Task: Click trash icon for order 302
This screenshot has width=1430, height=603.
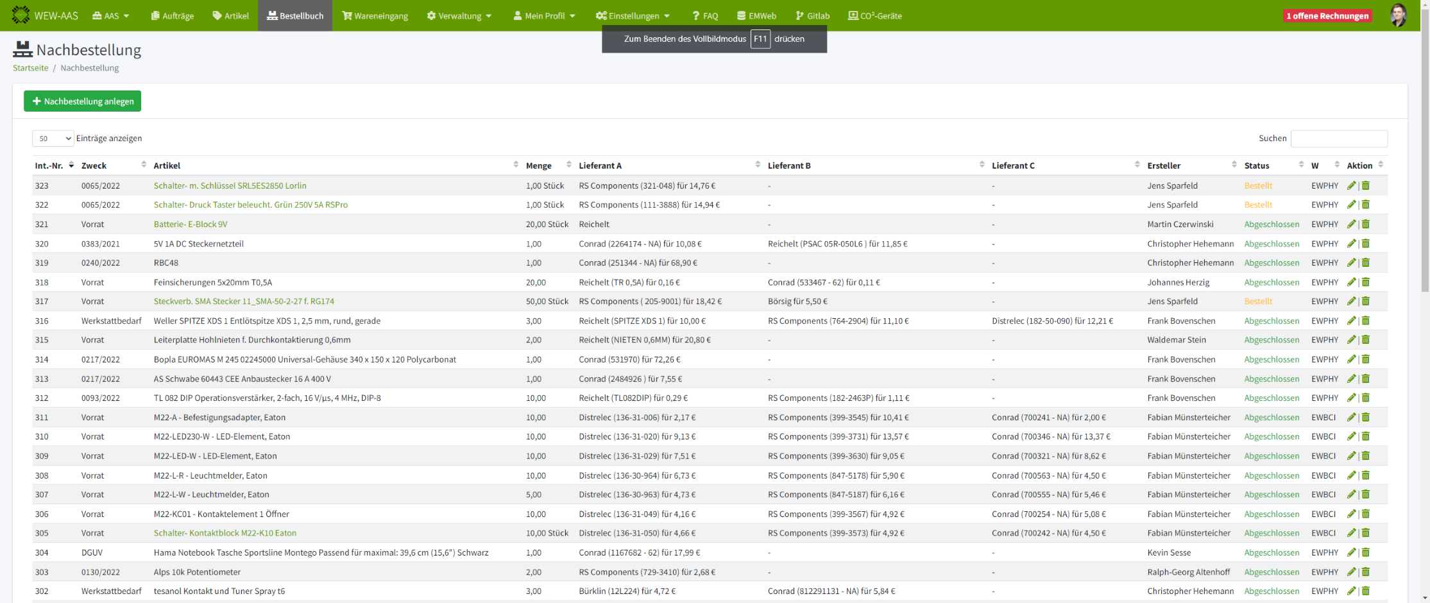Action: (1366, 591)
